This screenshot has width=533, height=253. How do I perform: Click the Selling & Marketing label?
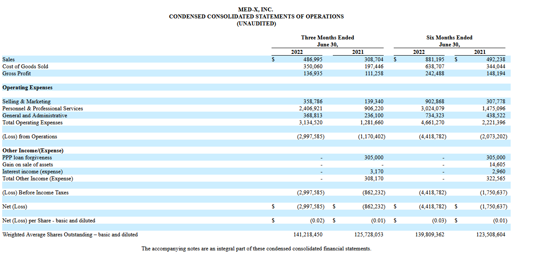[26, 102]
